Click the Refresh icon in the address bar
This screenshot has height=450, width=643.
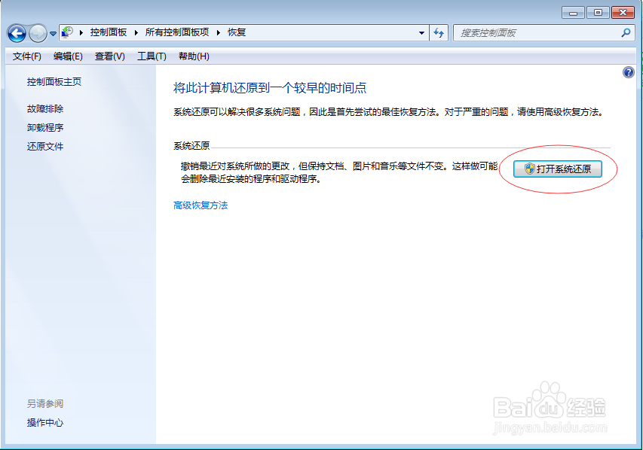point(439,32)
